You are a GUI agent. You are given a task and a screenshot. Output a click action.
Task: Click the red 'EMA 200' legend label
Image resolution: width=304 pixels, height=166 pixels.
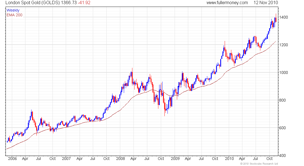click(14, 15)
